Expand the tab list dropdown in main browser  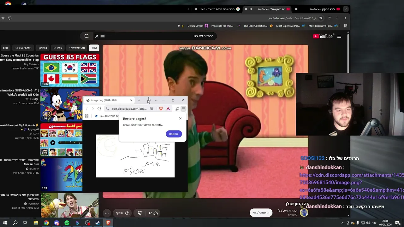point(346,9)
